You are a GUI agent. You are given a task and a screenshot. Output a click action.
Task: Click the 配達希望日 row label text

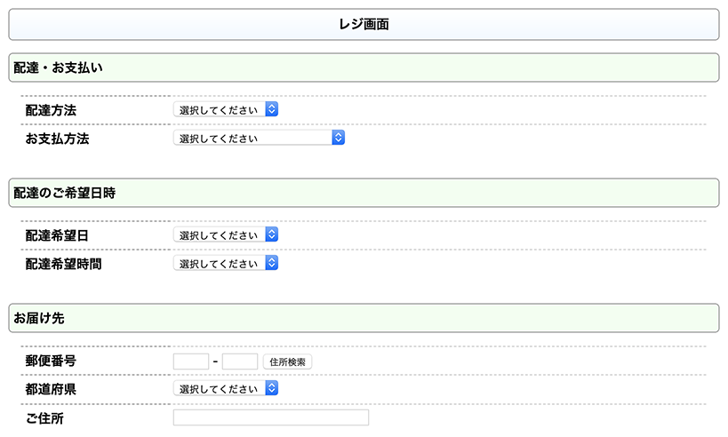57,236
